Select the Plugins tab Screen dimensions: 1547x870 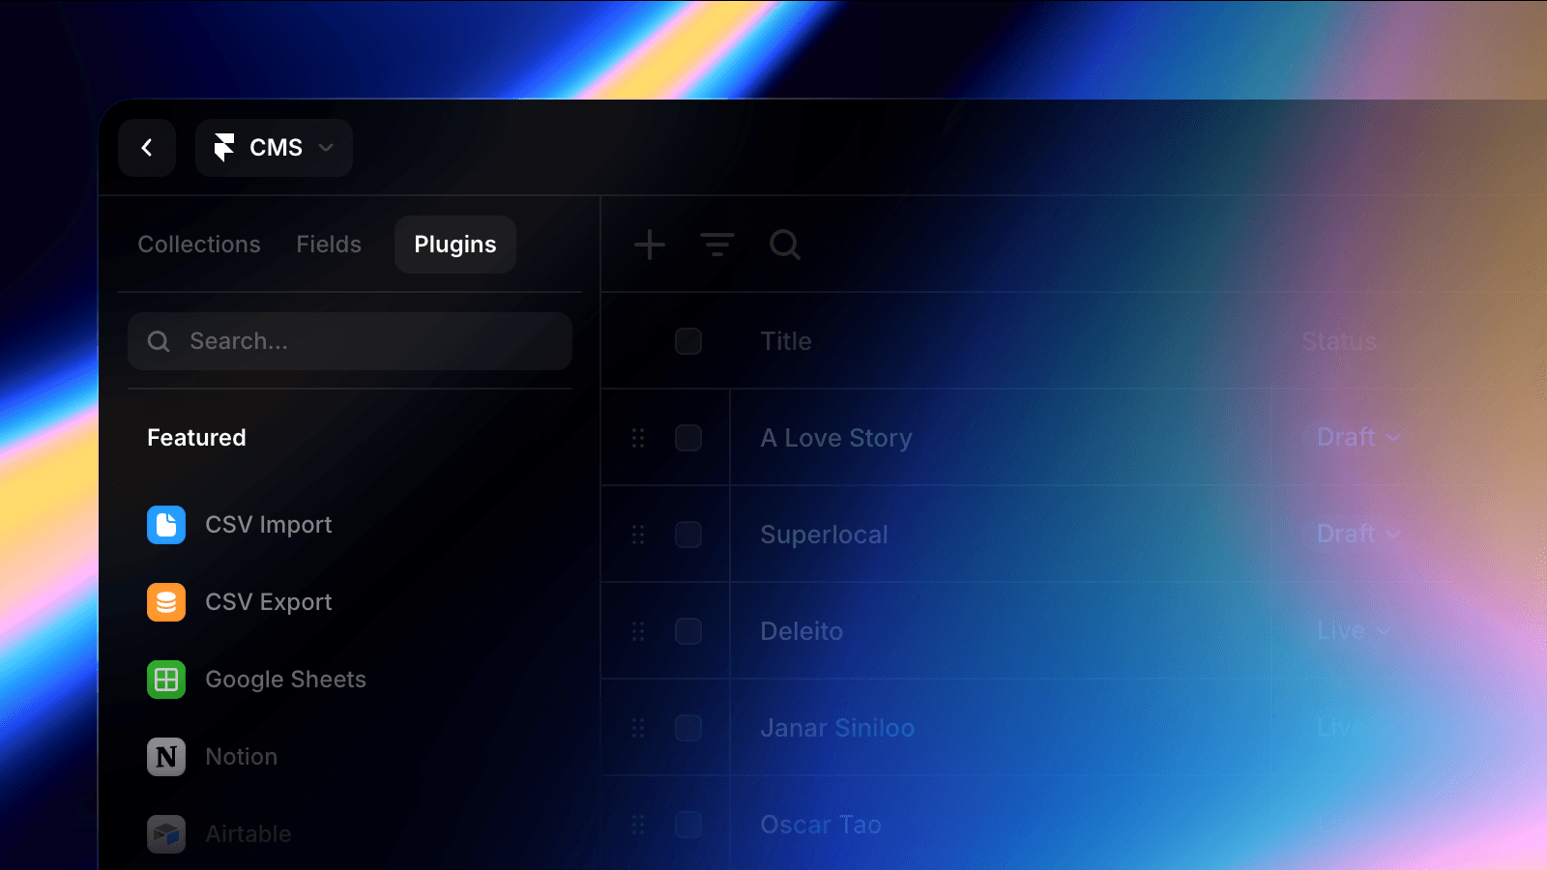click(455, 245)
